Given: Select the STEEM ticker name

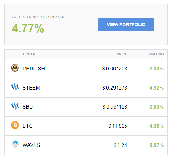Looking at the screenshot, I should [31, 88].
